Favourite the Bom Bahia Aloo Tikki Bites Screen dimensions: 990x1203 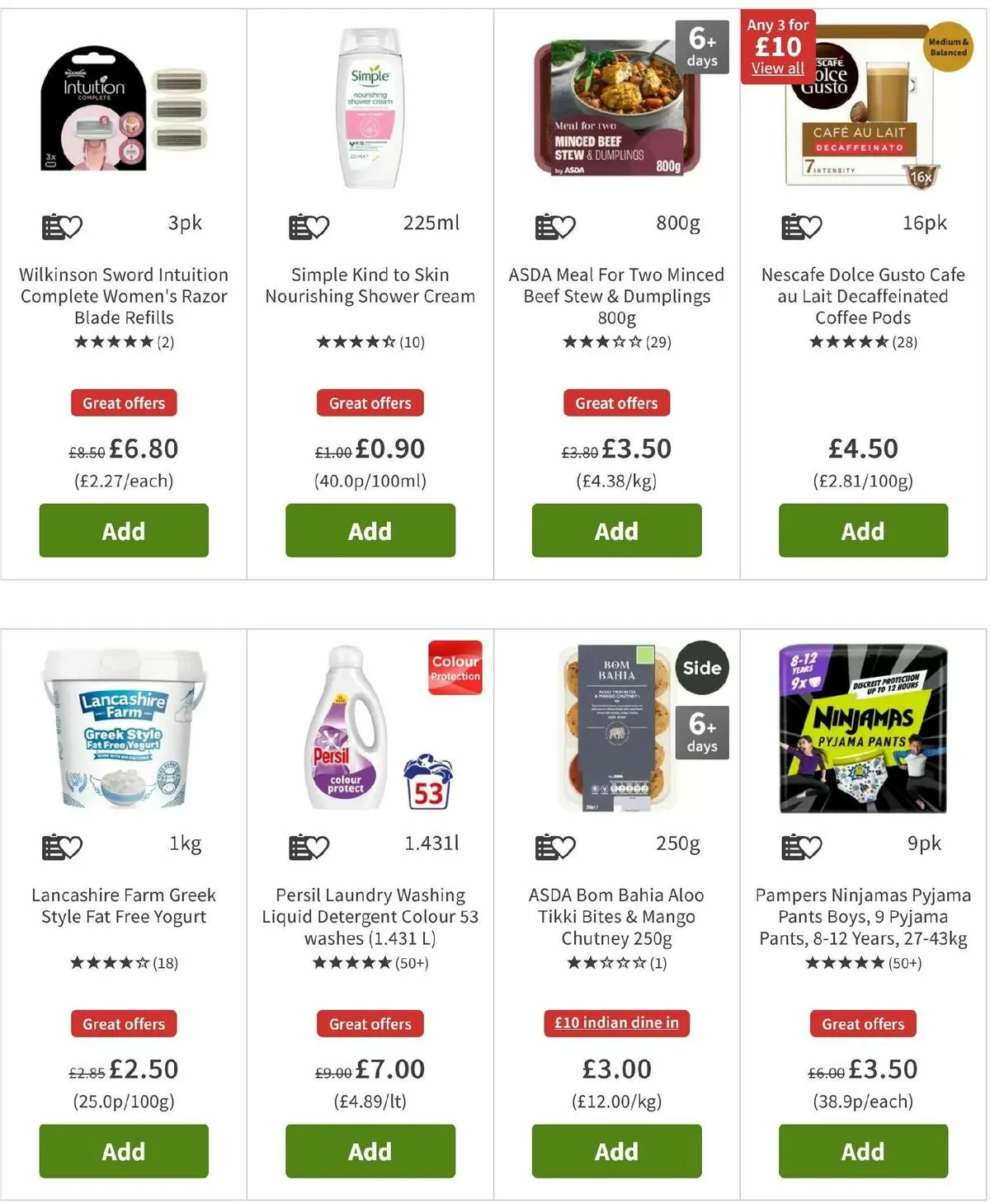coord(555,847)
